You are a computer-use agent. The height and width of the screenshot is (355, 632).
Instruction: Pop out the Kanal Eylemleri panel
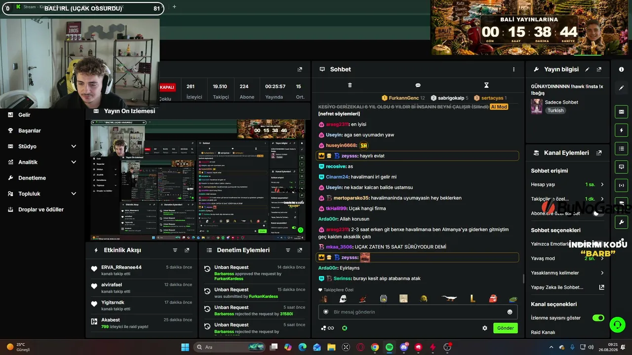point(599,153)
